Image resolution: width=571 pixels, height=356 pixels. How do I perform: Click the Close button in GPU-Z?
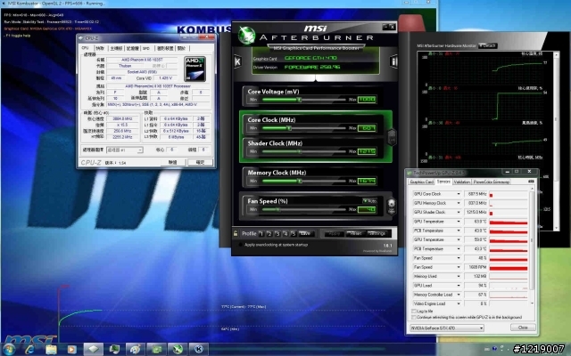[523, 328]
